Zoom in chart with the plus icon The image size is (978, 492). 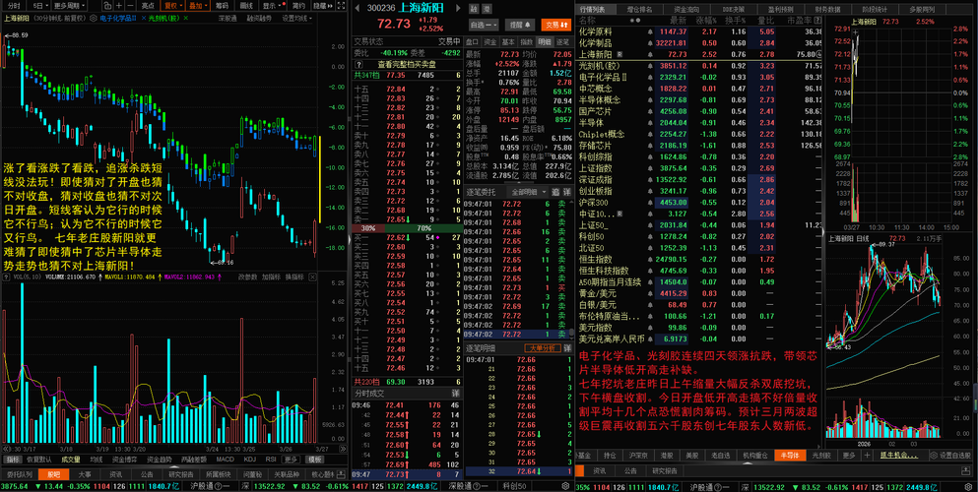coord(119,6)
